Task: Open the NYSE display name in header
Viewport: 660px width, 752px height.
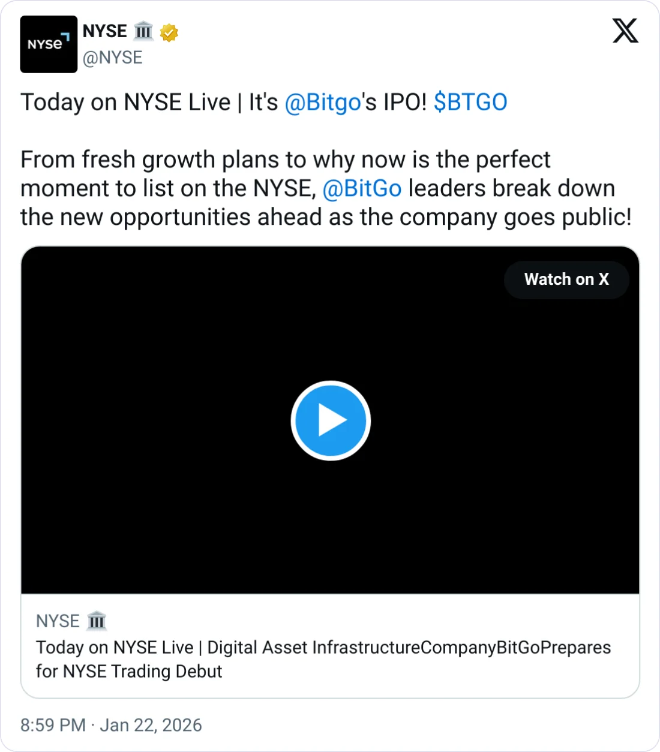Action: click(105, 31)
